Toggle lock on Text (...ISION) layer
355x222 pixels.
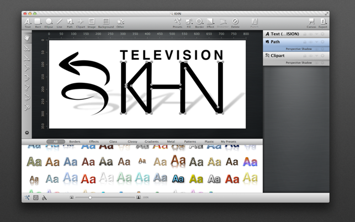click(x=305, y=34)
